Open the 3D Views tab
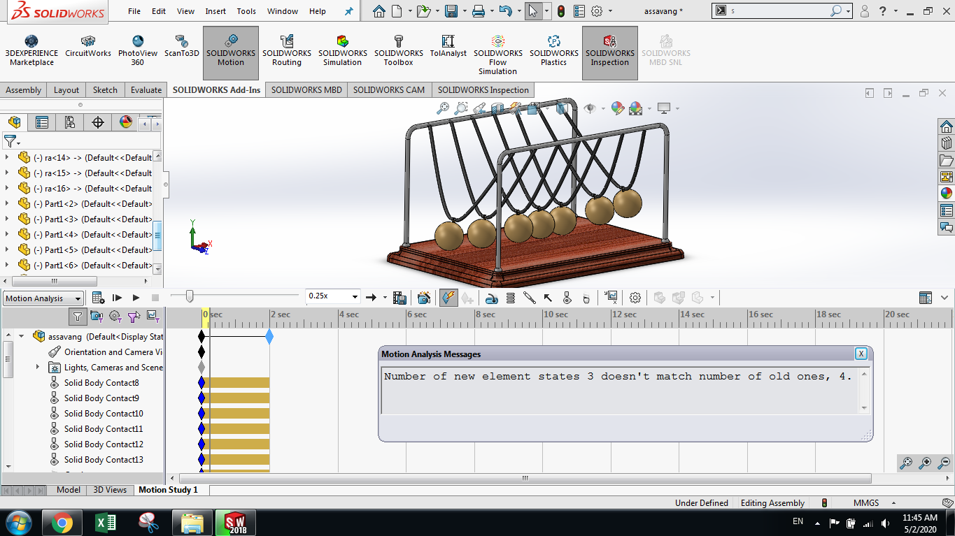This screenshot has width=955, height=536. (x=110, y=490)
